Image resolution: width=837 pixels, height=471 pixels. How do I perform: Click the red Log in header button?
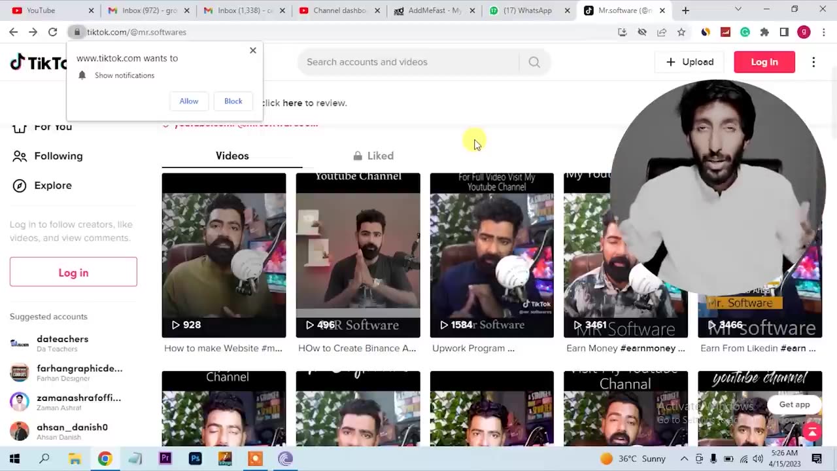(x=764, y=62)
